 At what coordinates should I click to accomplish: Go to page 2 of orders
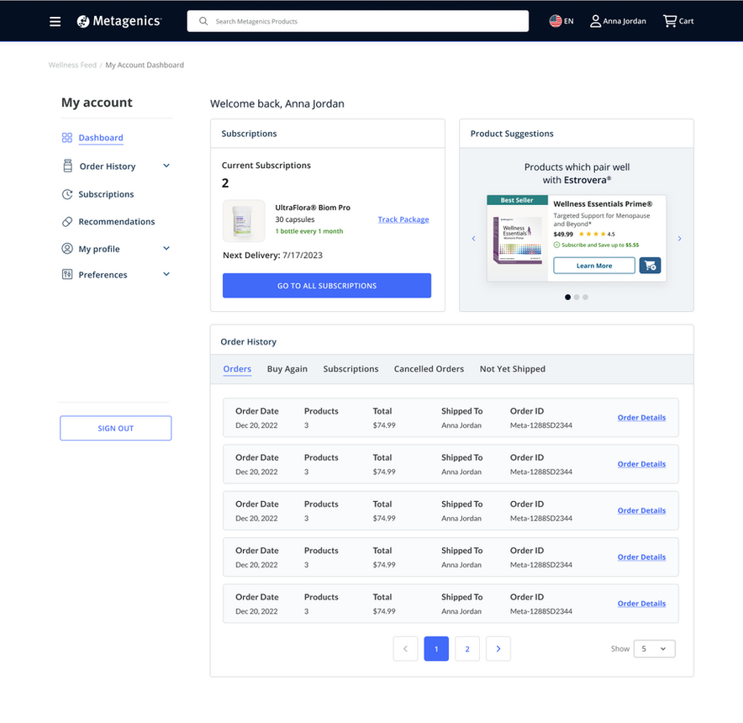tap(467, 648)
